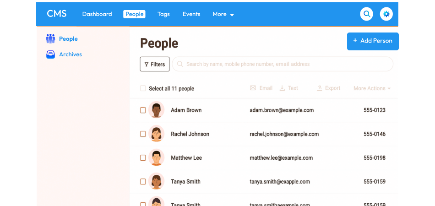Check the Select all 11 people checkbox

click(x=143, y=89)
